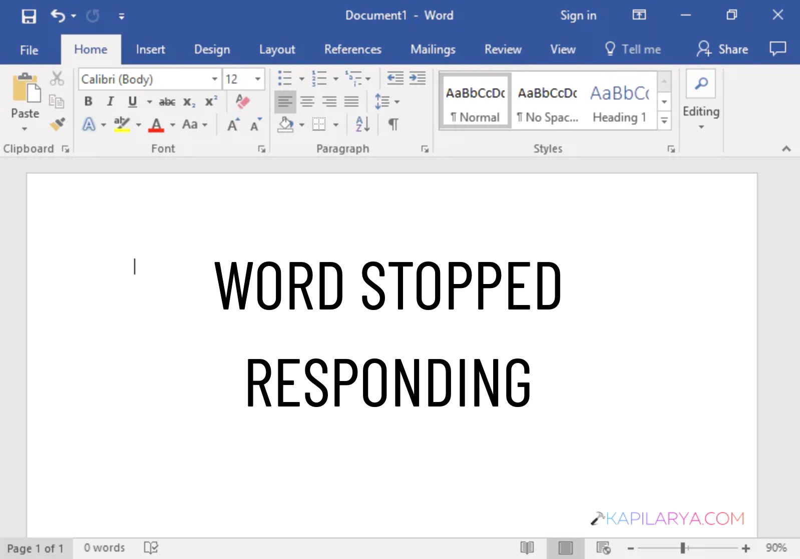The width and height of the screenshot is (800, 559).
Task: Open Ribbon Display Options
Action: tap(639, 15)
